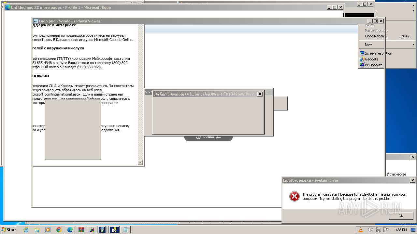
Task: Open the Action Center flag tray icon
Action: [x=386, y=230]
